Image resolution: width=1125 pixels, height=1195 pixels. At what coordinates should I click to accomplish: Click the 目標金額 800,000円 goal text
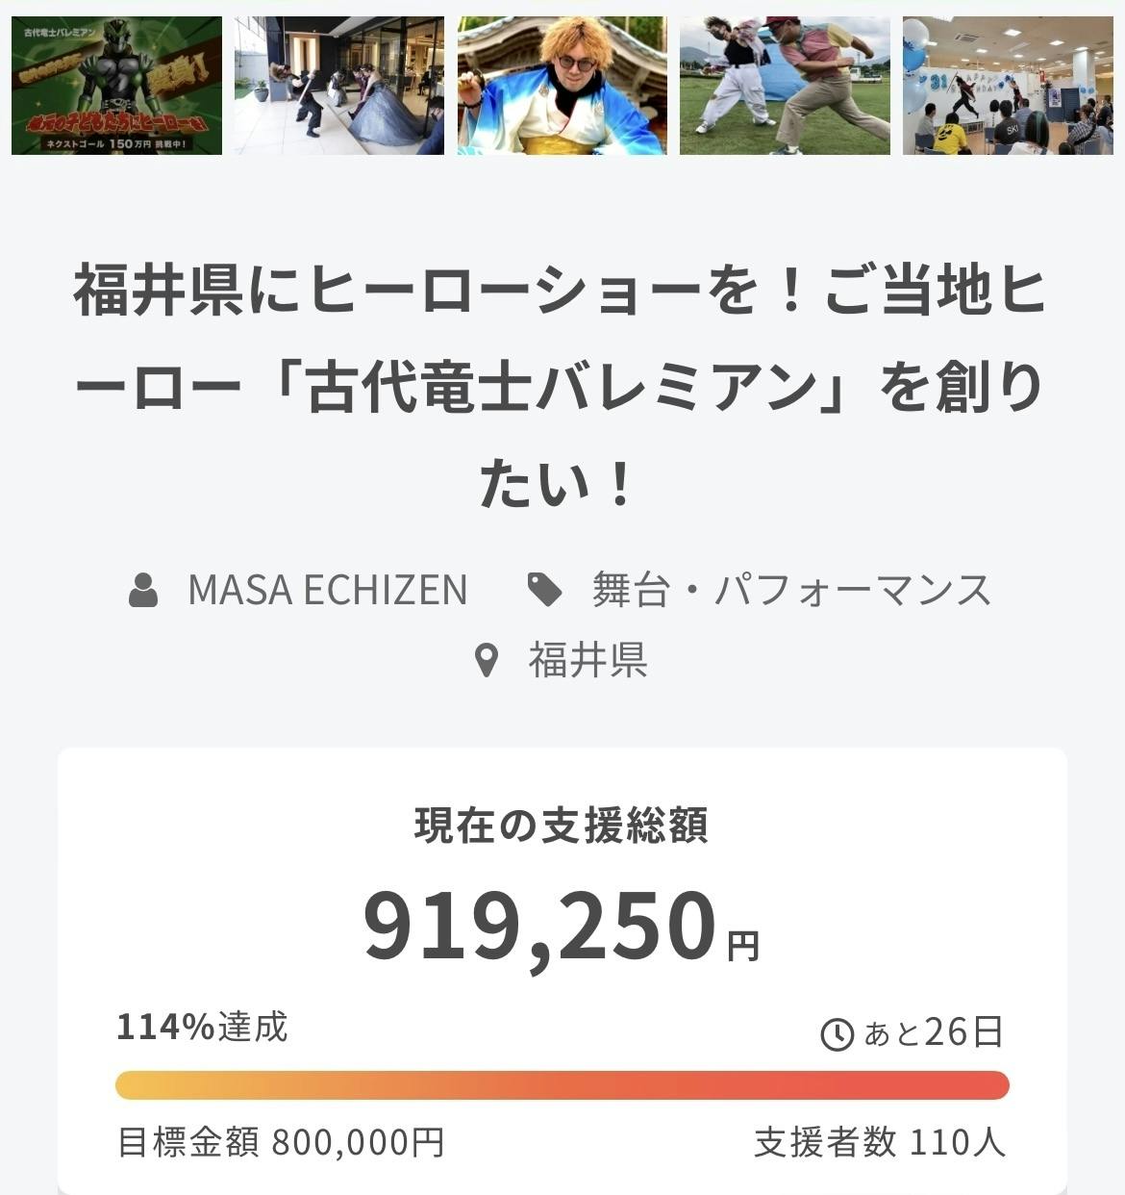click(x=281, y=1143)
